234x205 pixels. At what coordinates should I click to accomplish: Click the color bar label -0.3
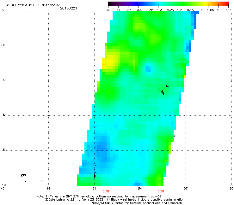(x=158, y=10)
